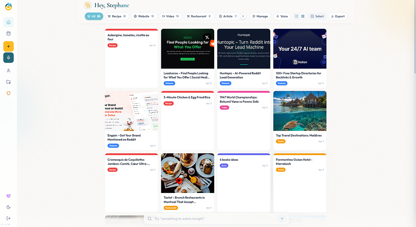Filter by Article category

point(228,16)
